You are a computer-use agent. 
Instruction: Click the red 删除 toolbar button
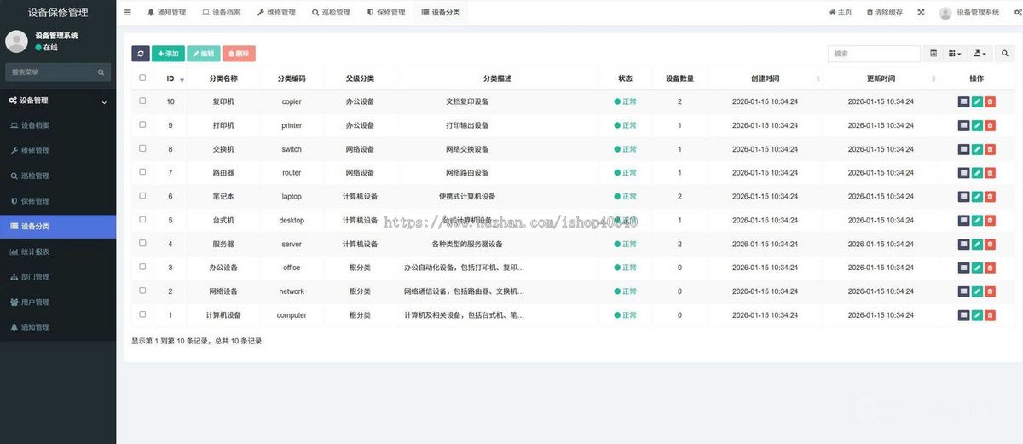point(239,54)
